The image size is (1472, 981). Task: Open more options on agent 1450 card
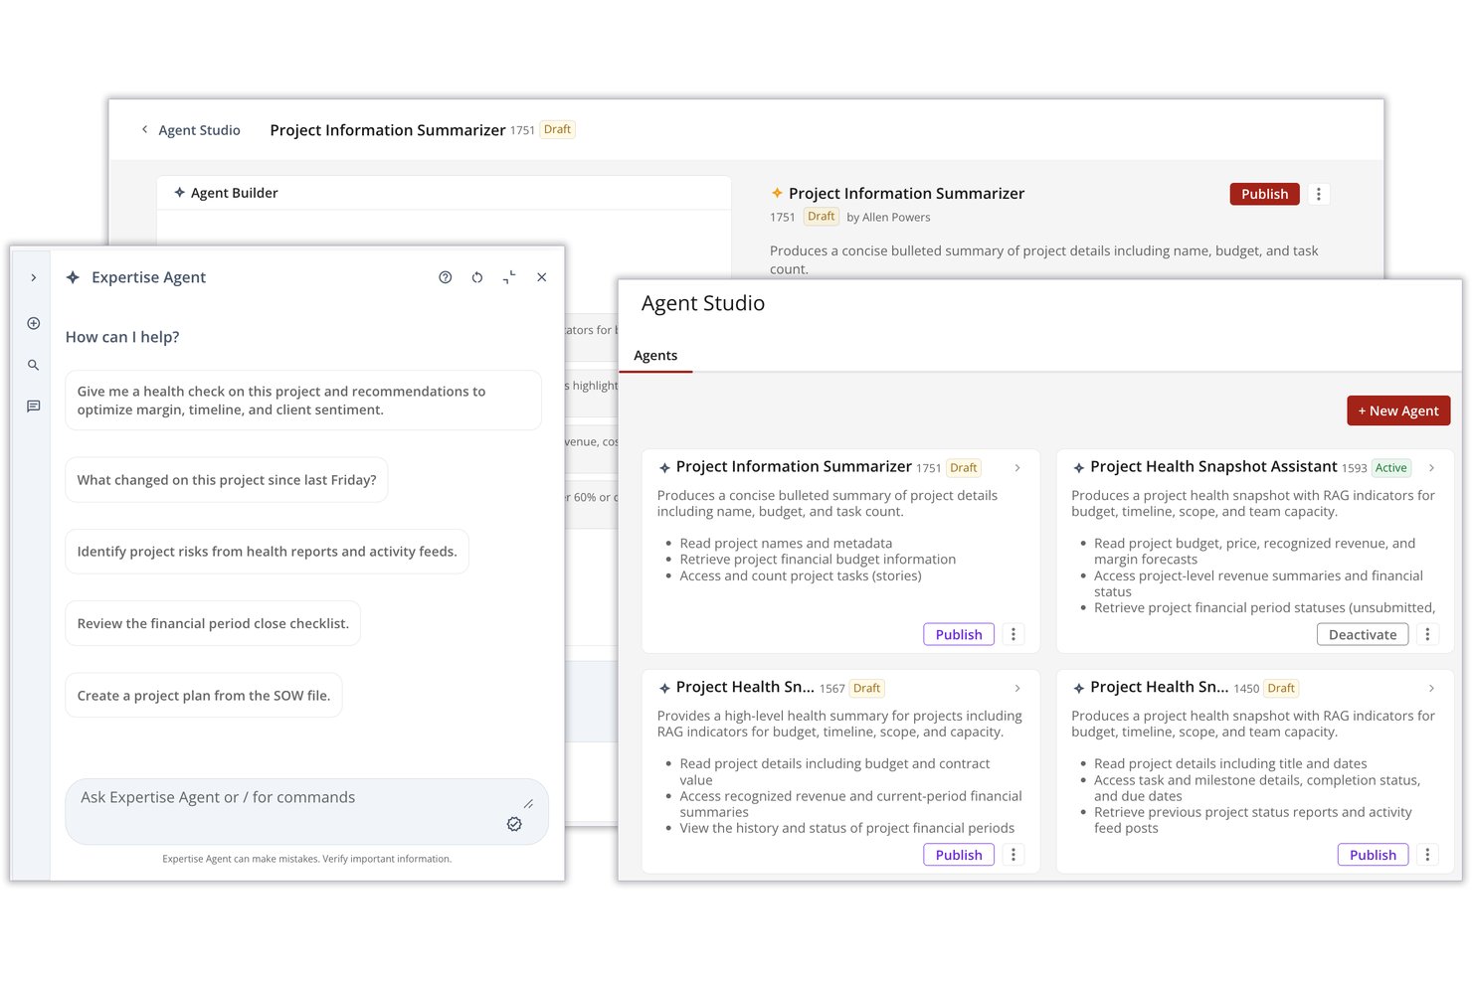[1427, 855]
